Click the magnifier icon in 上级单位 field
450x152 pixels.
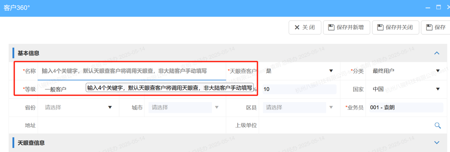437,125
